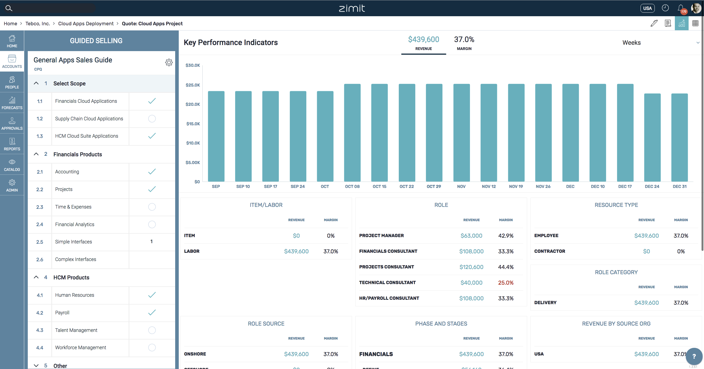Open the Catalog eye icon
Screen dimensions: 704x369
click(x=12, y=165)
